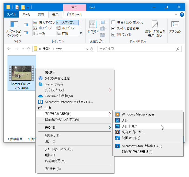Click the add columns icon in current view

coord(103,29)
